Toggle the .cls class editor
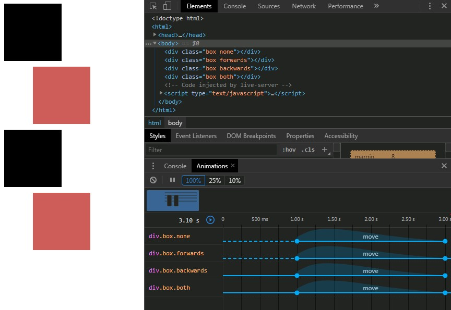Viewport: 451px width, 310px height. tap(308, 150)
